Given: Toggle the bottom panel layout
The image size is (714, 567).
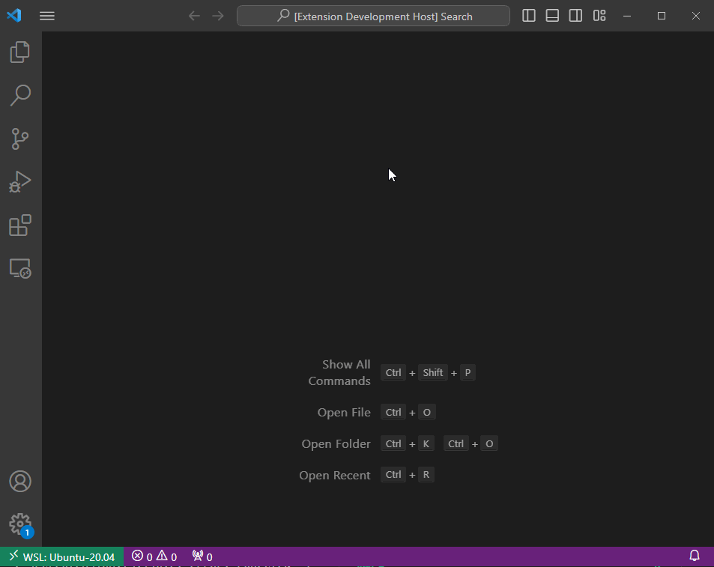Looking at the screenshot, I should tap(552, 16).
